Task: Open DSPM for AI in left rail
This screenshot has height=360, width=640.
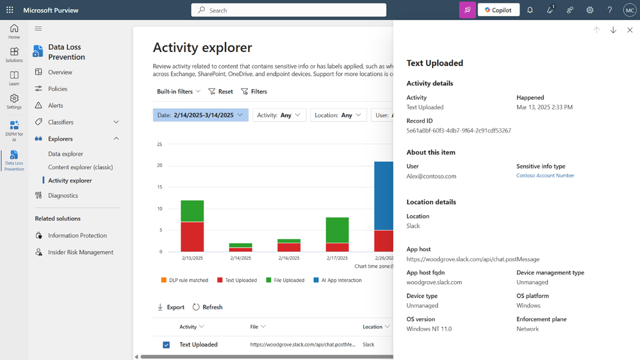Action: 14,131
